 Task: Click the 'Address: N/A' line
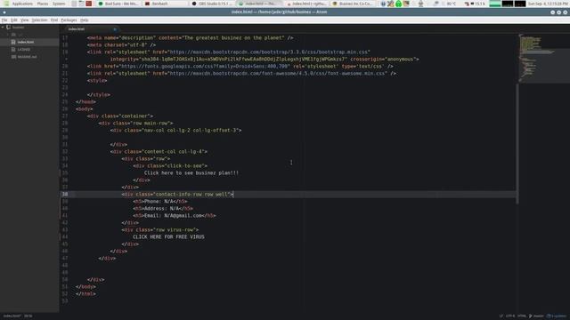(163, 209)
